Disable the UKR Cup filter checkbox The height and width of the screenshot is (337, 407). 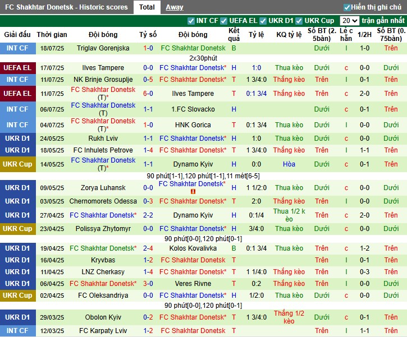coord(299,21)
